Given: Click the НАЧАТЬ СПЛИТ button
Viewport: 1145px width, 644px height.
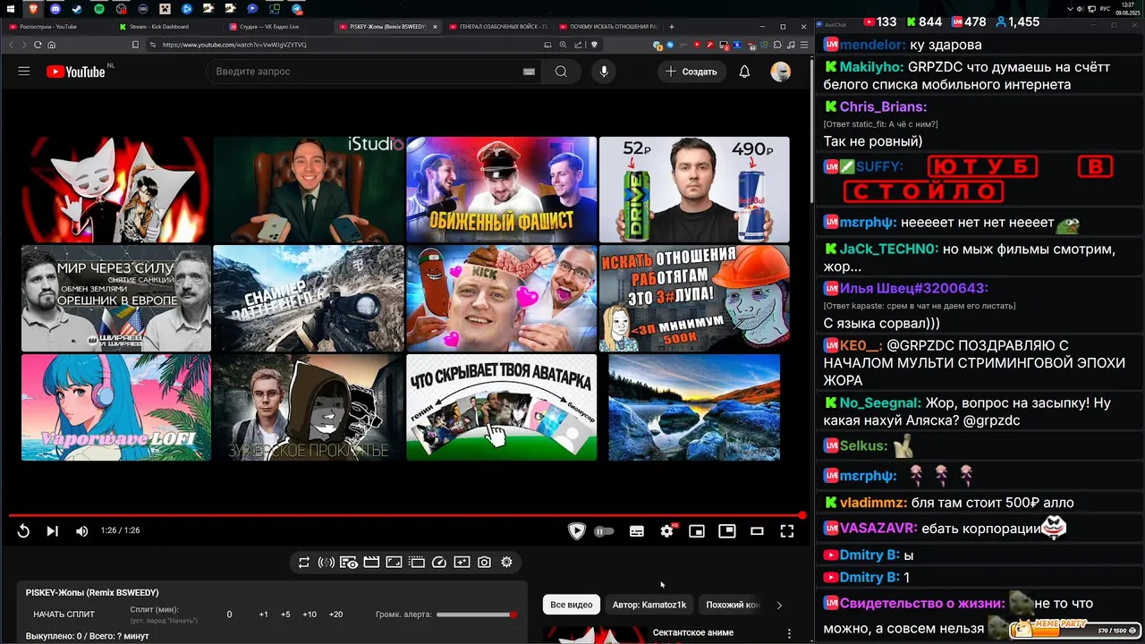Looking at the screenshot, I should pos(64,614).
